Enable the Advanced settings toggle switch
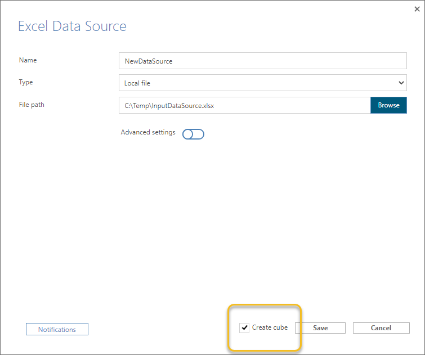Image resolution: width=425 pixels, height=355 pixels. click(x=193, y=134)
